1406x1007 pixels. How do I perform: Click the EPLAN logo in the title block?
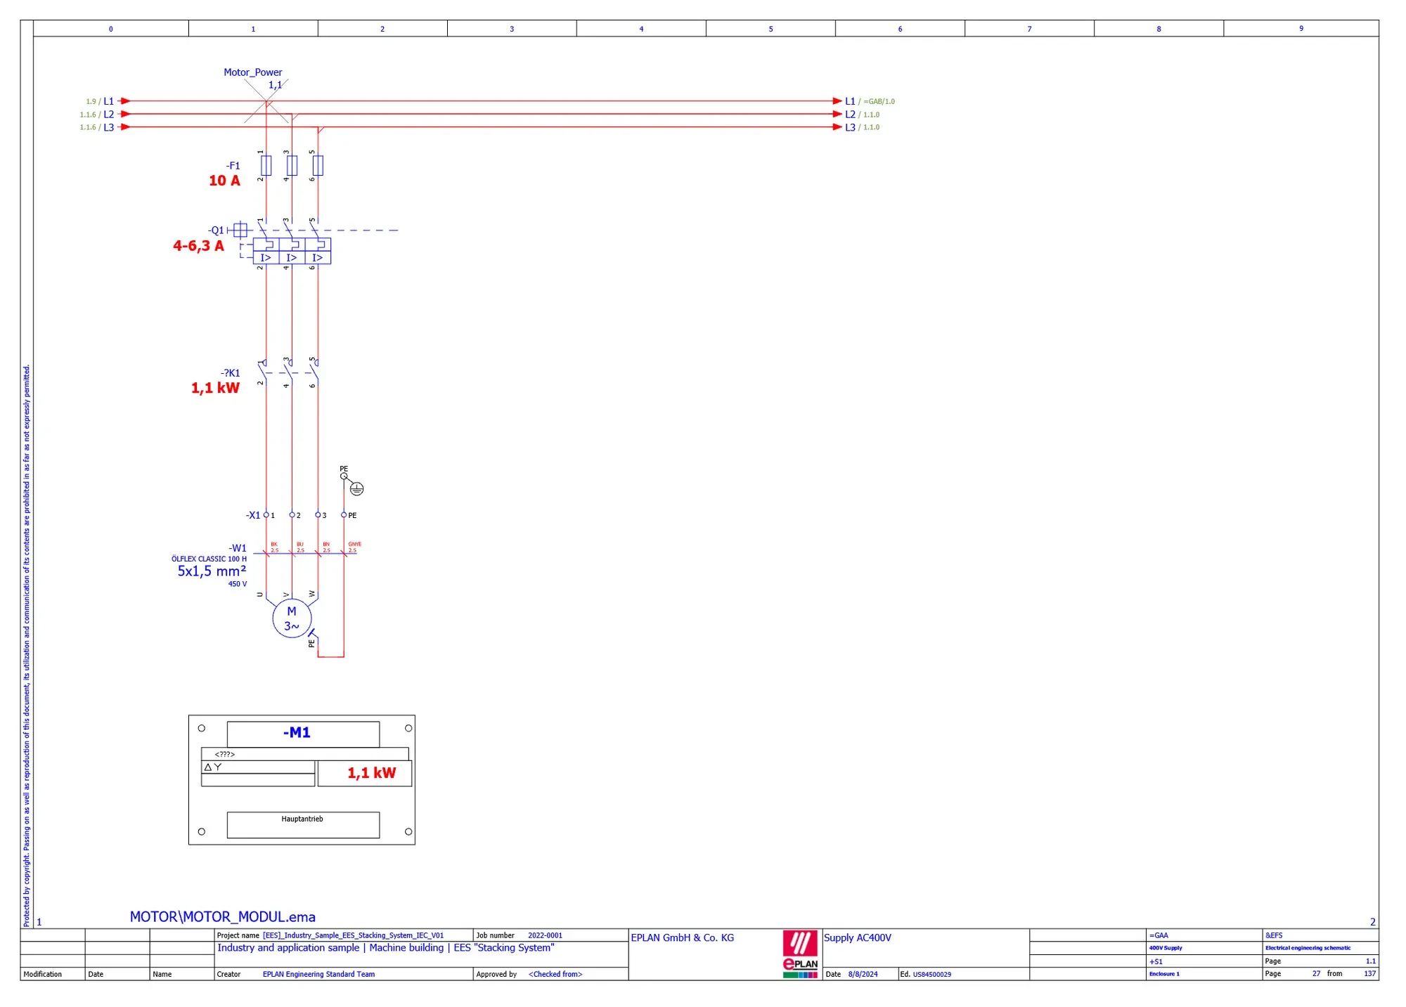[x=800, y=954]
